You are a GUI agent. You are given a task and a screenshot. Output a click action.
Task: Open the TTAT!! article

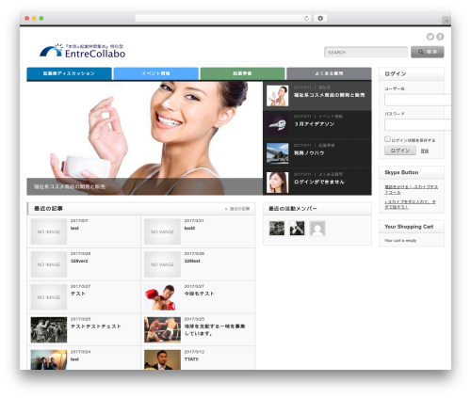click(191, 359)
